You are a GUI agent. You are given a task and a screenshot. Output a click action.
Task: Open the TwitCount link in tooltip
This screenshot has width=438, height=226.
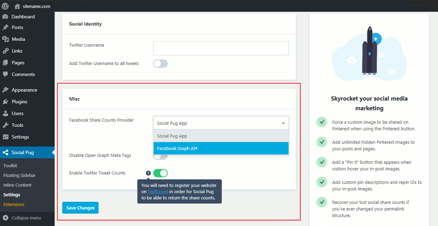click(x=158, y=192)
